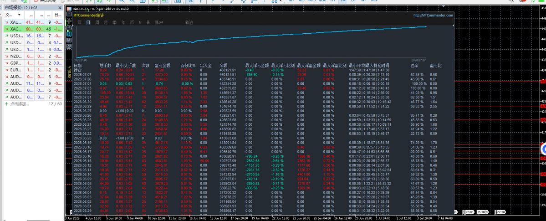The height and width of the screenshot is (221, 546).
Task: Close the 市场报价 market watch panel
Action: click(60, 8)
